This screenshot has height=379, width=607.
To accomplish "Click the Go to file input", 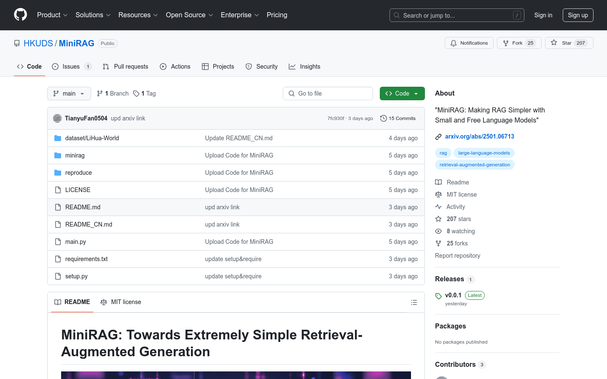I will pyautogui.click(x=328, y=93).
